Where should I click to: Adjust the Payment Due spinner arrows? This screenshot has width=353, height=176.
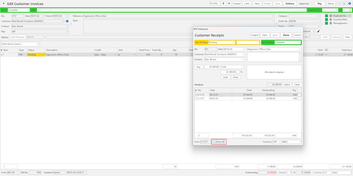(350, 10)
